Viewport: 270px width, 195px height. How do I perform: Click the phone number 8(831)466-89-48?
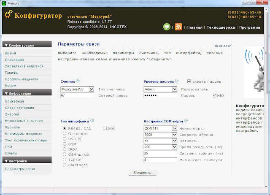[244, 17]
